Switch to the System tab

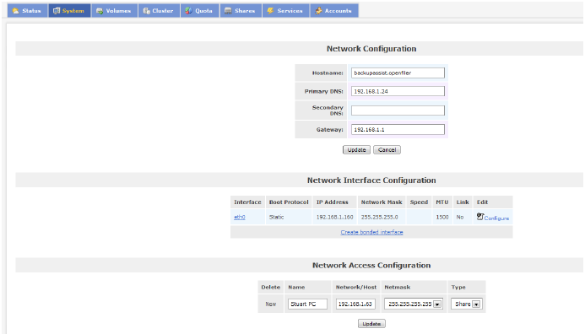coord(69,10)
